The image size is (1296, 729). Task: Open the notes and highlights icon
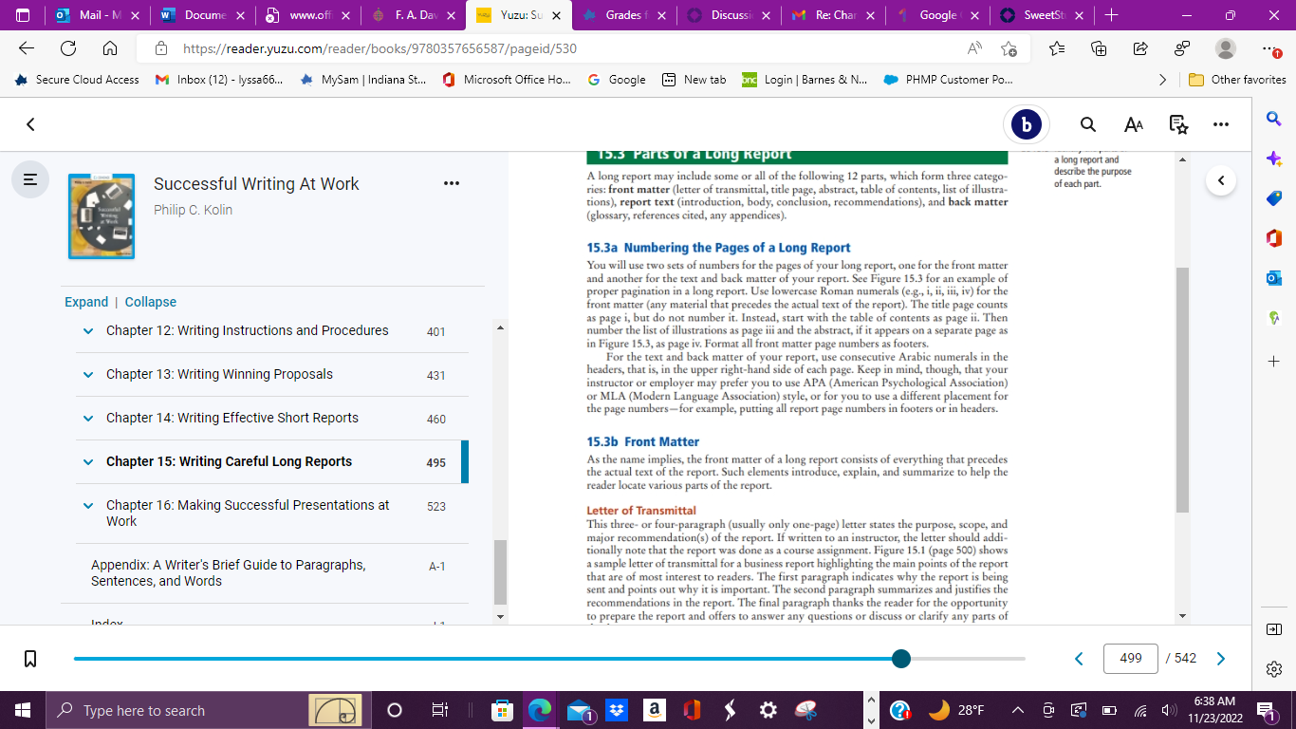1178,124
